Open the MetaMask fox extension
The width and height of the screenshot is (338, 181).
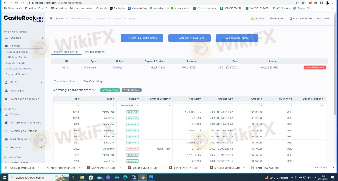point(310,3)
